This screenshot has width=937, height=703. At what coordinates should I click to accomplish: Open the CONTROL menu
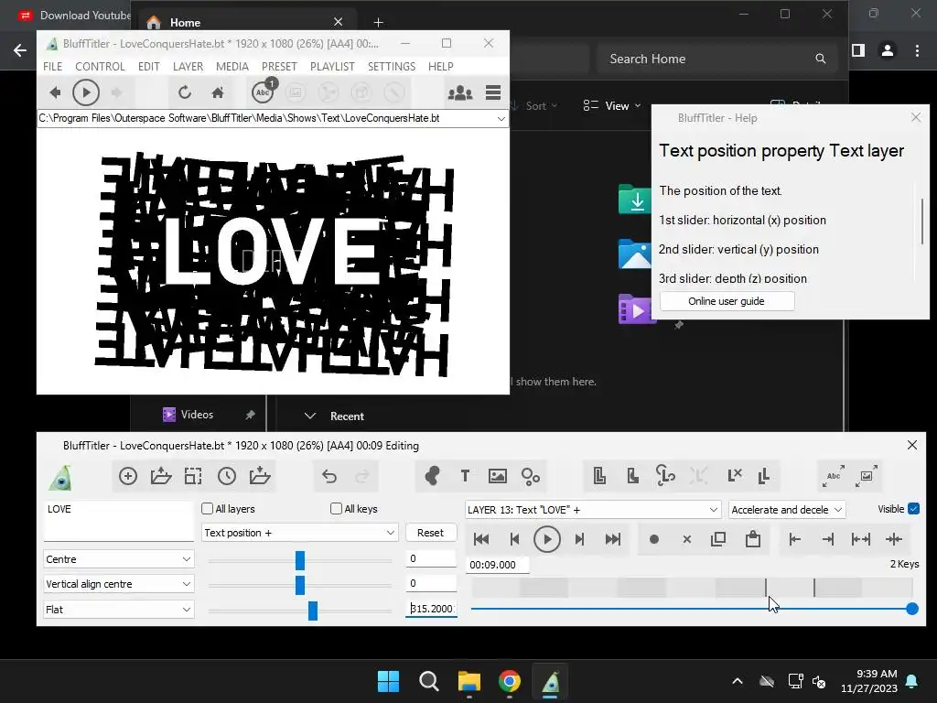100,66
